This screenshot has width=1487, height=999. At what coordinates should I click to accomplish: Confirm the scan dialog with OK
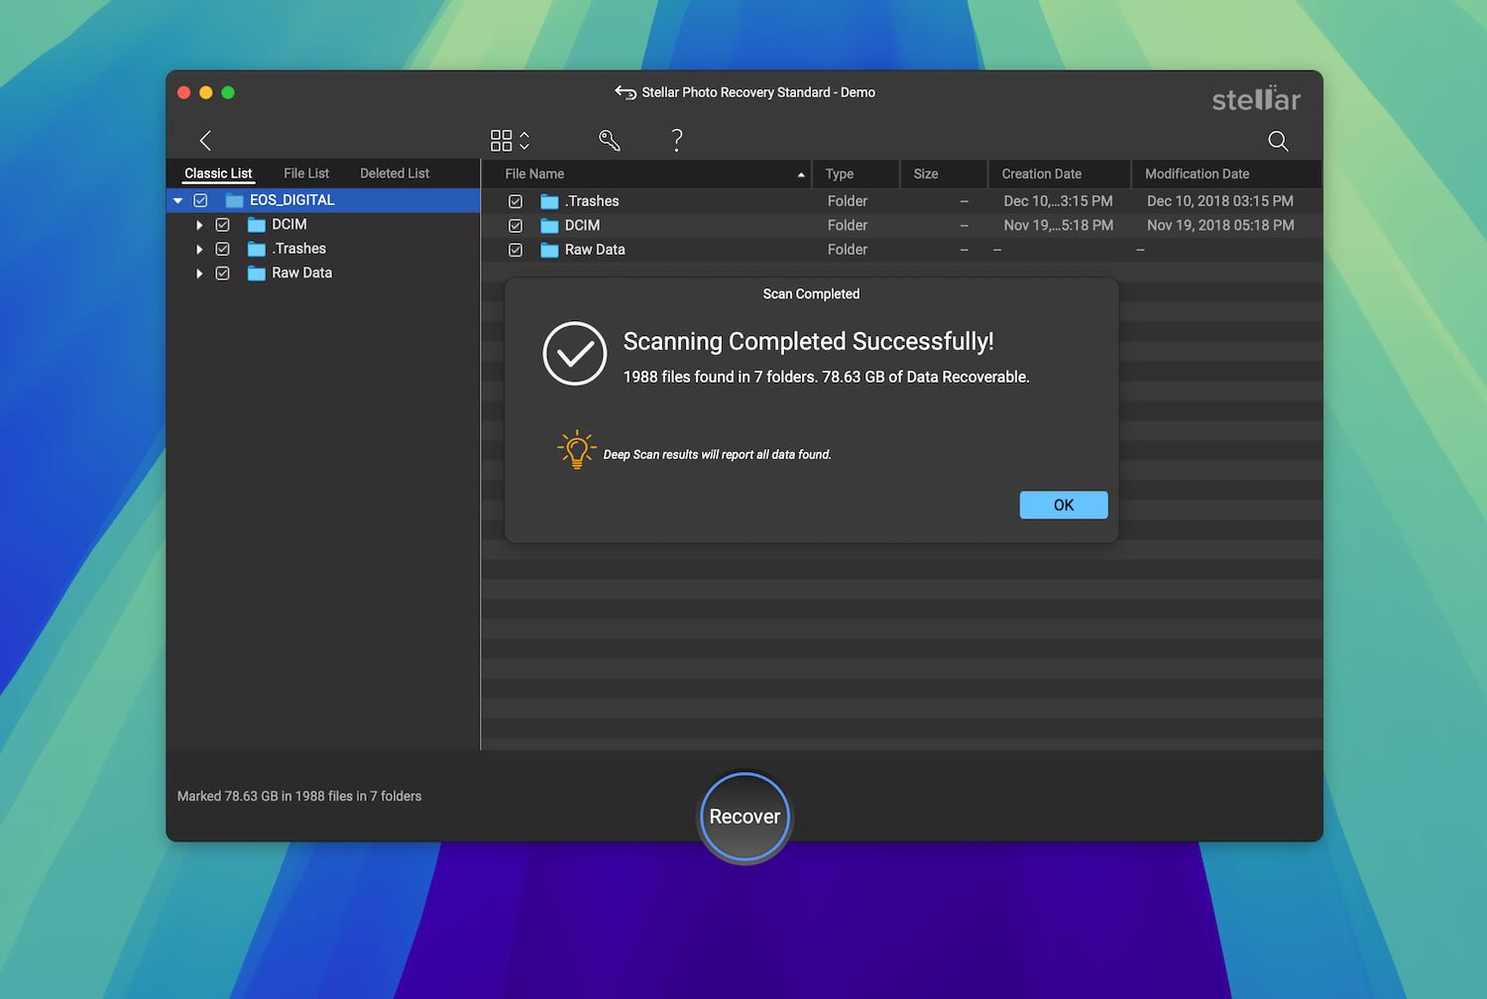click(x=1064, y=505)
